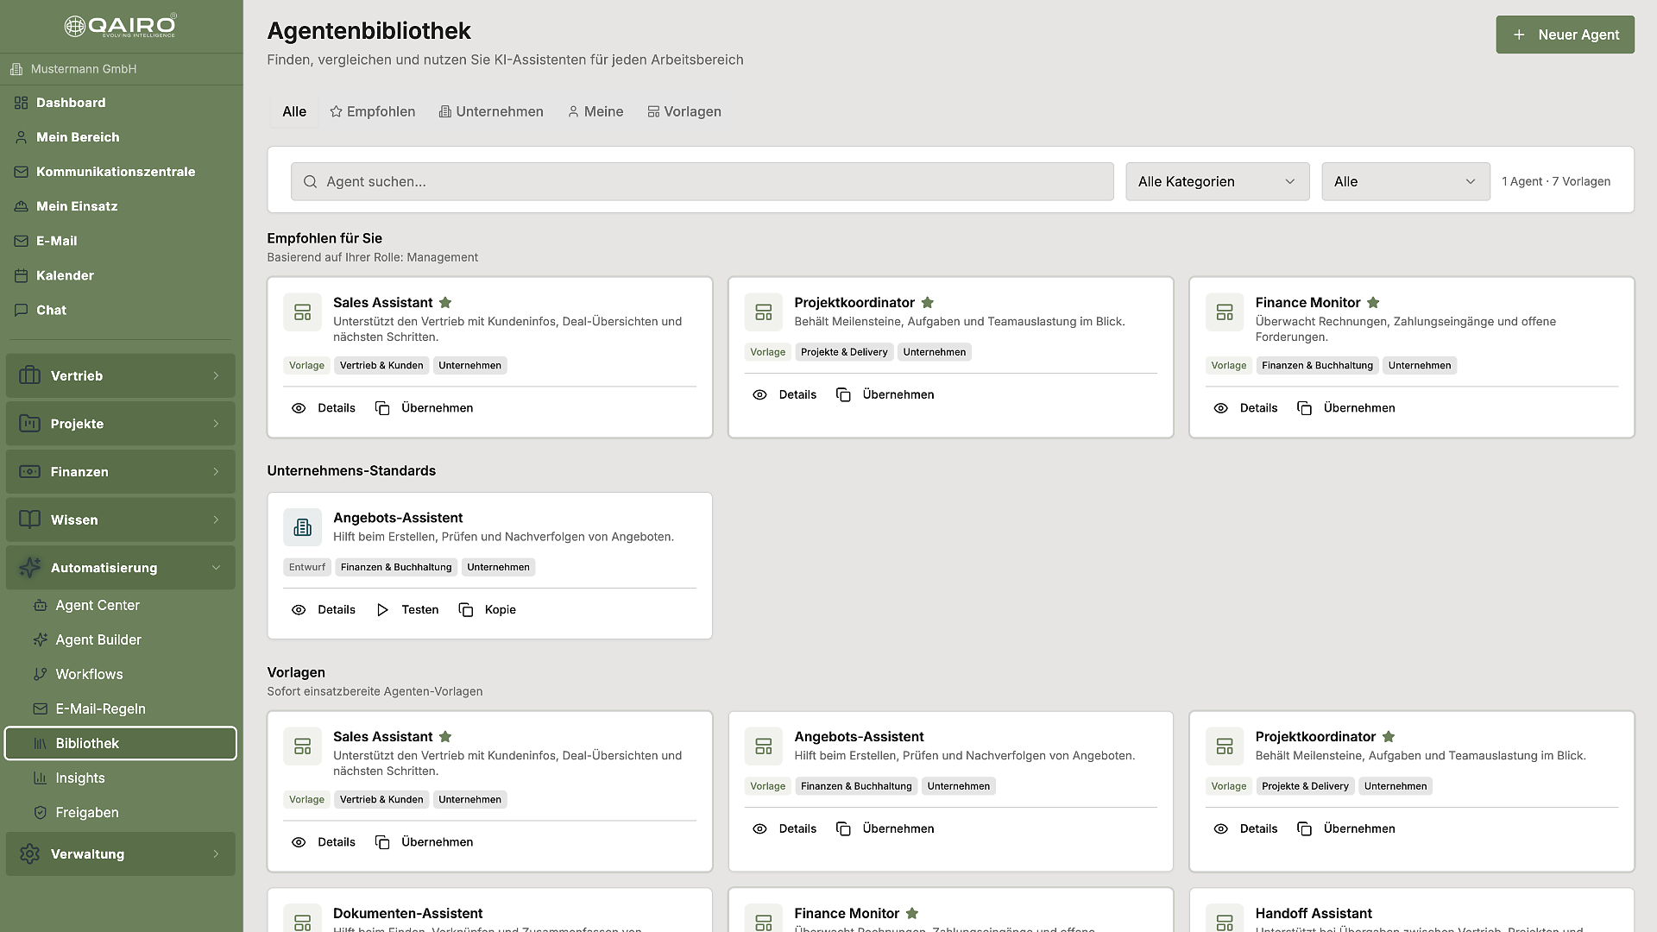The width and height of the screenshot is (1657, 932).
Task: Click the Agent suchen search field
Action: pos(702,182)
